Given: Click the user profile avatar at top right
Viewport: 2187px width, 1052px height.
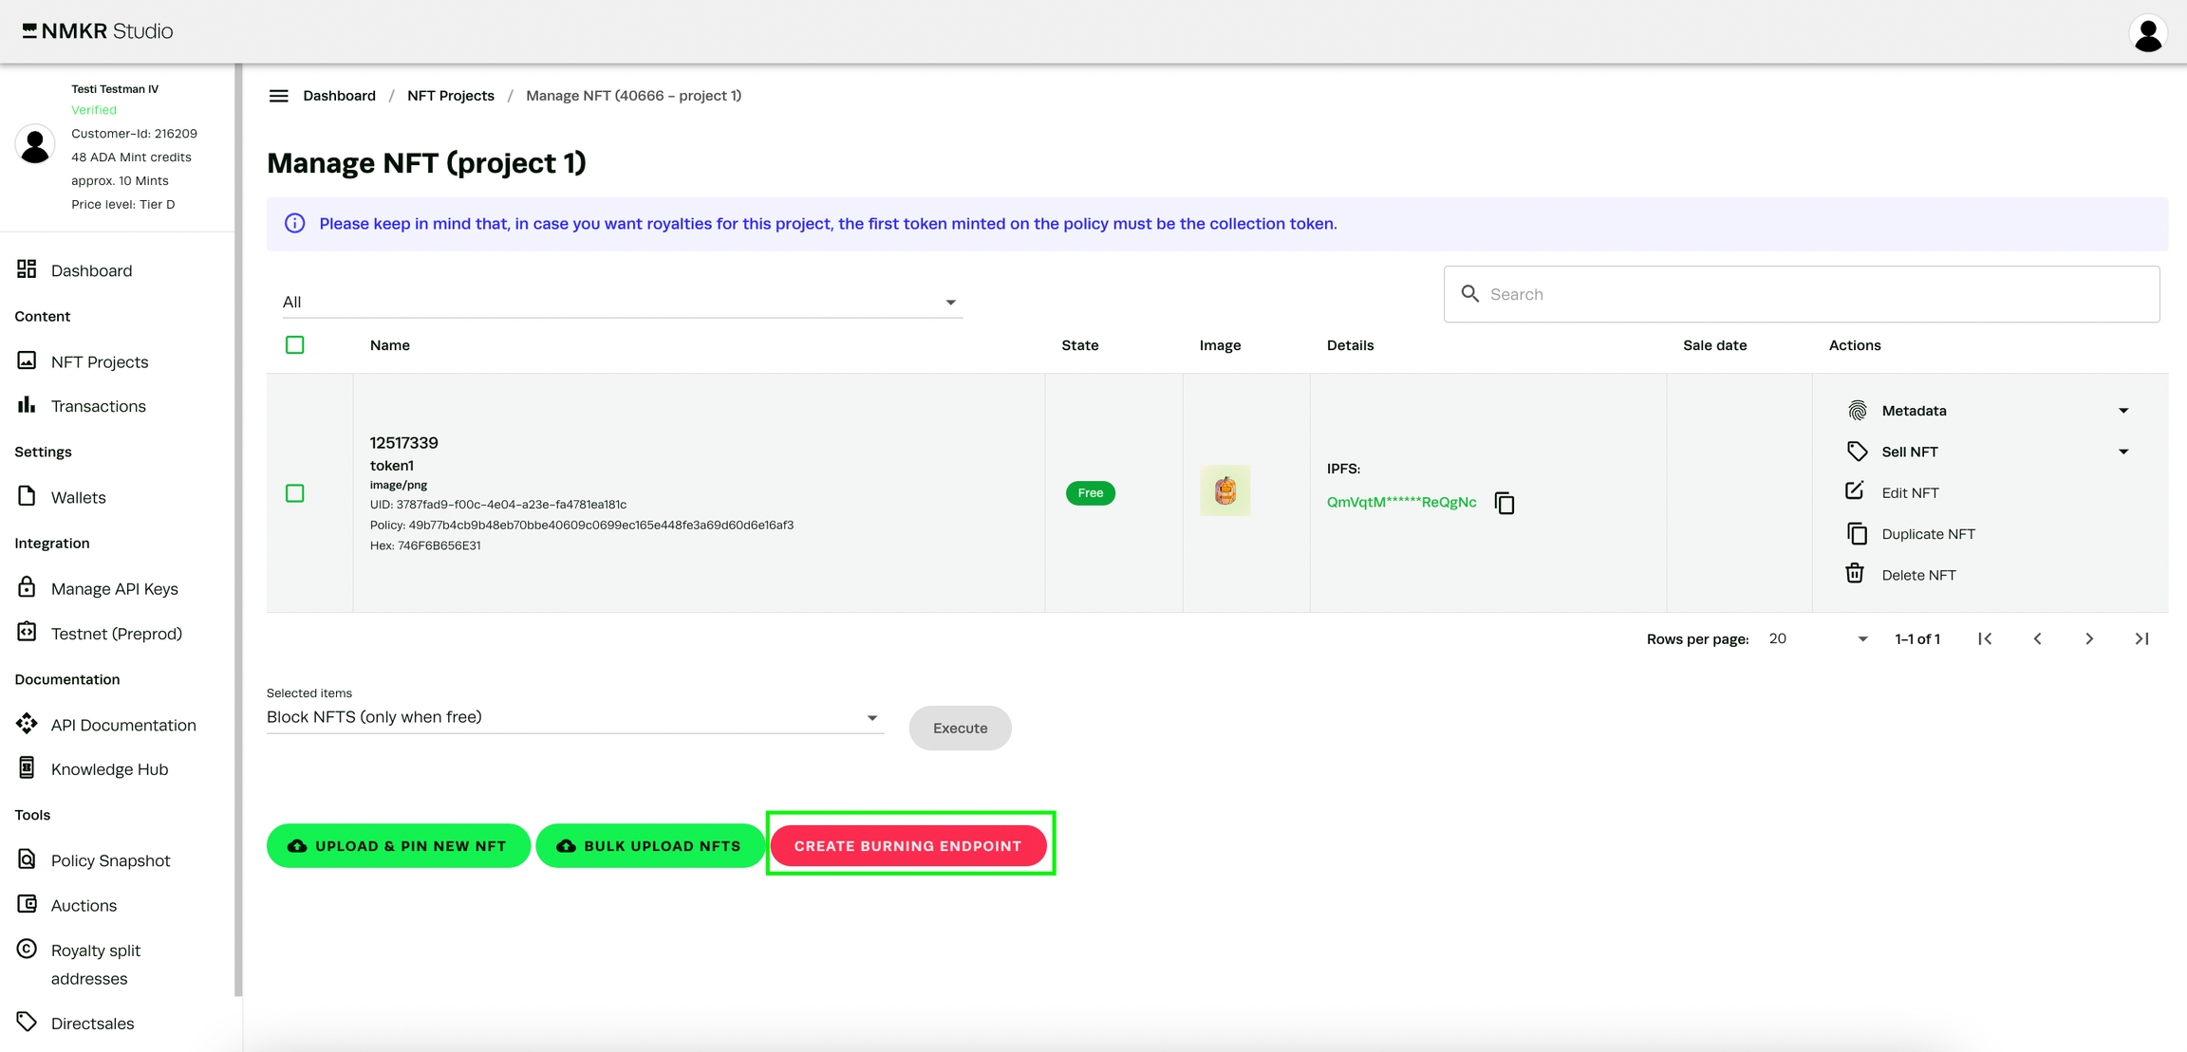Looking at the screenshot, I should pos(2147,33).
